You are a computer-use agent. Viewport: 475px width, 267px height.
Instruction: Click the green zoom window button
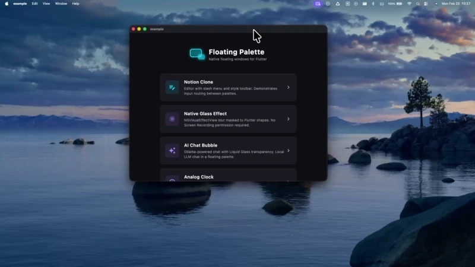(x=145, y=29)
